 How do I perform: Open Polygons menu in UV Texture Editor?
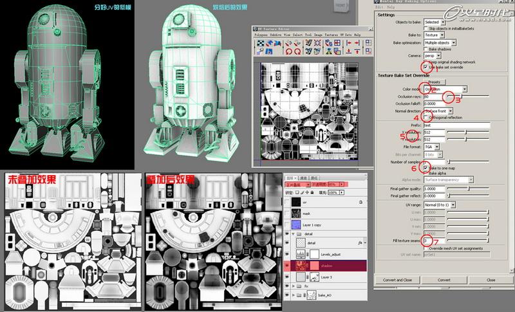[261, 35]
